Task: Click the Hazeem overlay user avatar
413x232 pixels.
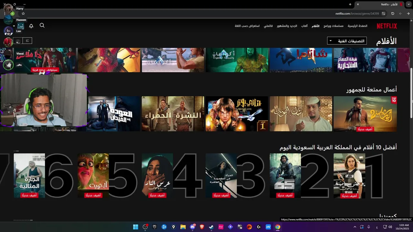Action: (x=8, y=20)
